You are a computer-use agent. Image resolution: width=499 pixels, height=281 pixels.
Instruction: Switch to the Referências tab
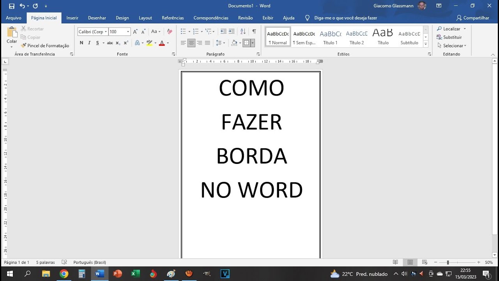pos(173,18)
